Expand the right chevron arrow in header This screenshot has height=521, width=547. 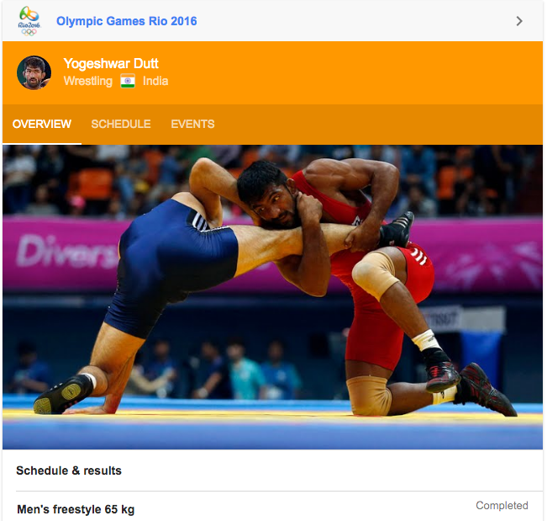click(519, 21)
